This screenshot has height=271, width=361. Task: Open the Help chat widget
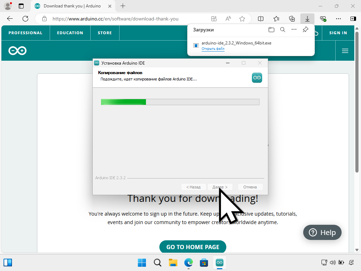click(322, 232)
